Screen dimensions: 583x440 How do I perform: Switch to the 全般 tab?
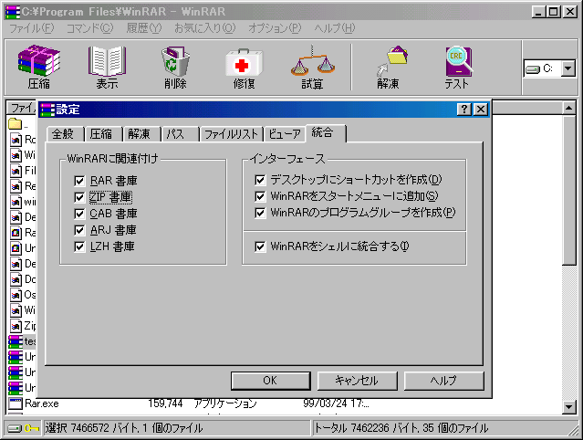[x=66, y=134]
